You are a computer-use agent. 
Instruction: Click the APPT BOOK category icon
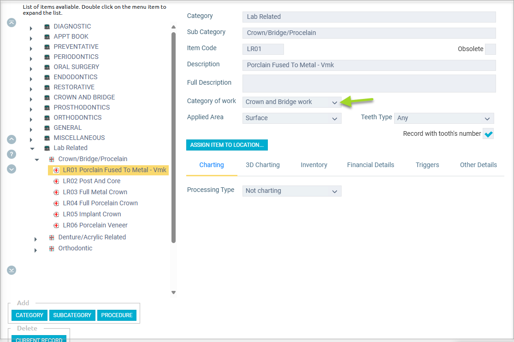pyautogui.click(x=47, y=37)
